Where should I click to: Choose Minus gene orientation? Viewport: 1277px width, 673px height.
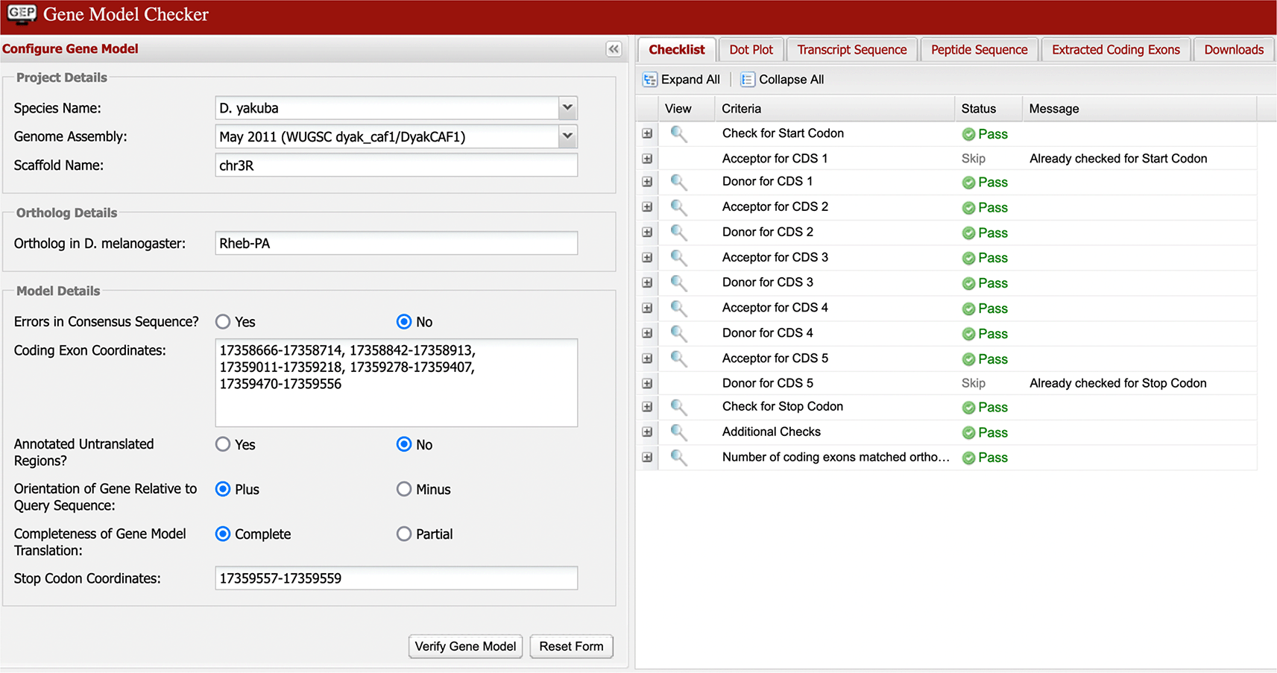point(404,490)
